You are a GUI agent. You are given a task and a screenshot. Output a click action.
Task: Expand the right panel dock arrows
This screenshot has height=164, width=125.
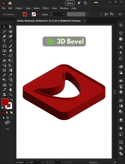[x=122, y=19]
